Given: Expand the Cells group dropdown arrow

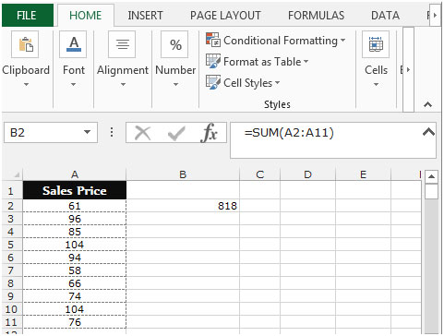Looking at the screenshot, I should [x=376, y=84].
